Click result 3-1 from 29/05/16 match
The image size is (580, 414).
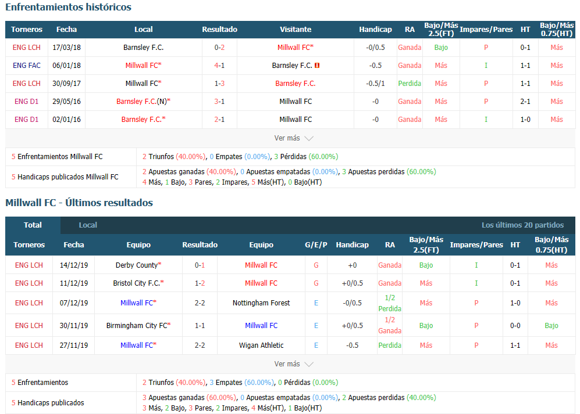coord(219,101)
